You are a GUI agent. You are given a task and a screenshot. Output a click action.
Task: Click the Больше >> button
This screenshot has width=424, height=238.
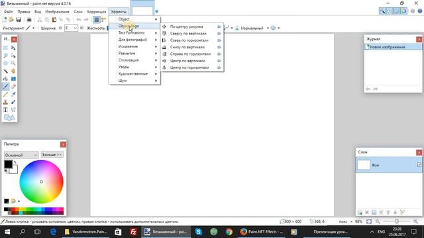[52, 155]
